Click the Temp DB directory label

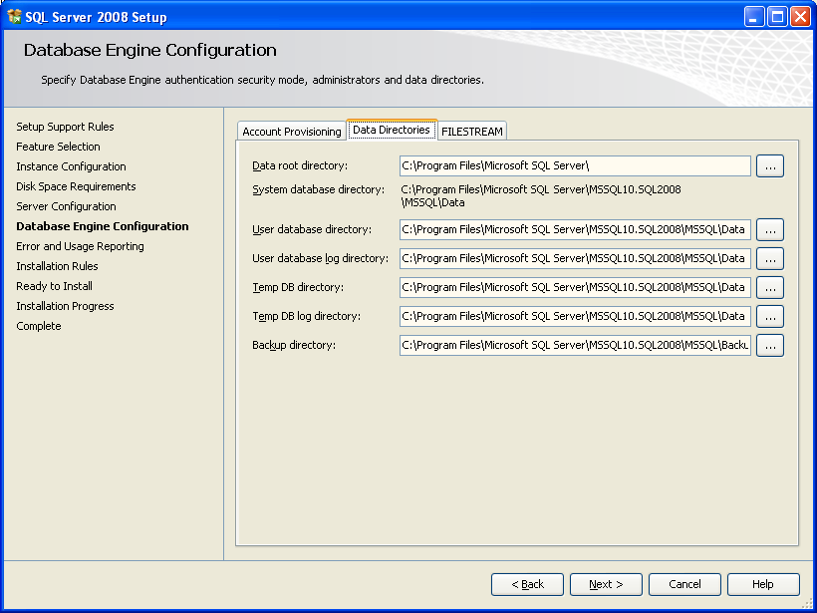point(298,287)
